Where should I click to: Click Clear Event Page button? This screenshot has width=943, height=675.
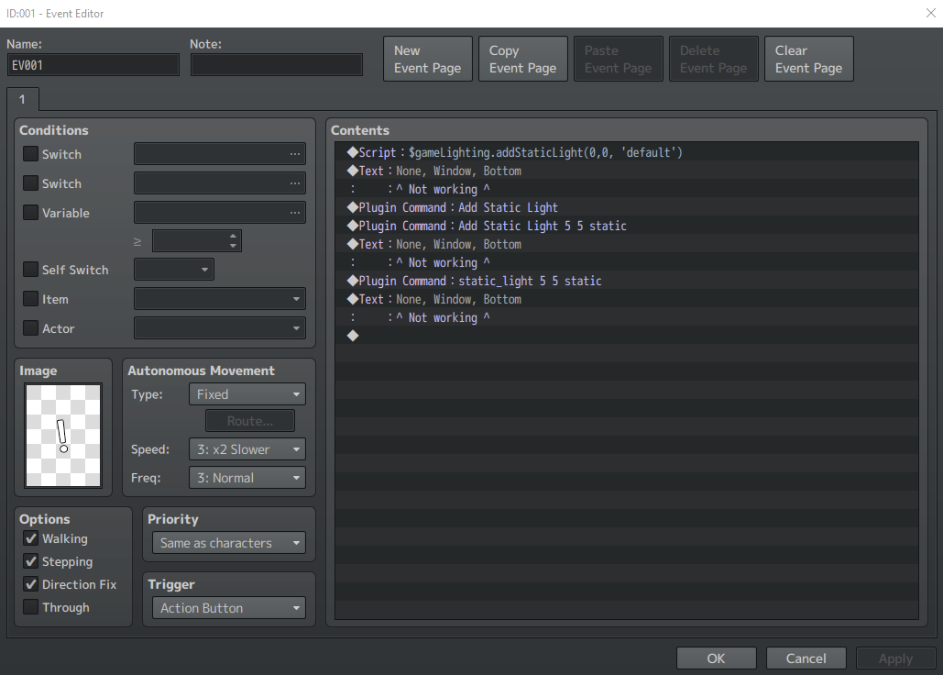tap(809, 59)
